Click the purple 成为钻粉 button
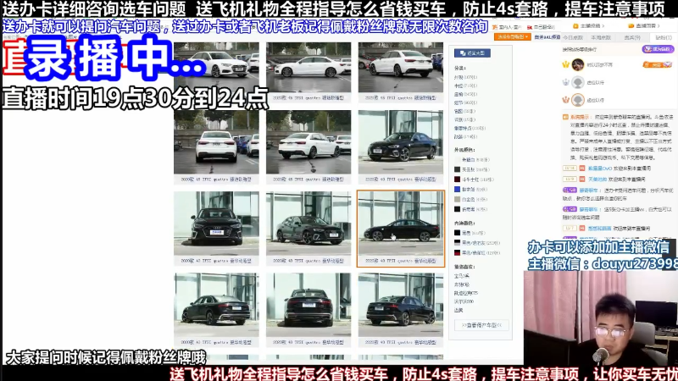 [x=658, y=49]
